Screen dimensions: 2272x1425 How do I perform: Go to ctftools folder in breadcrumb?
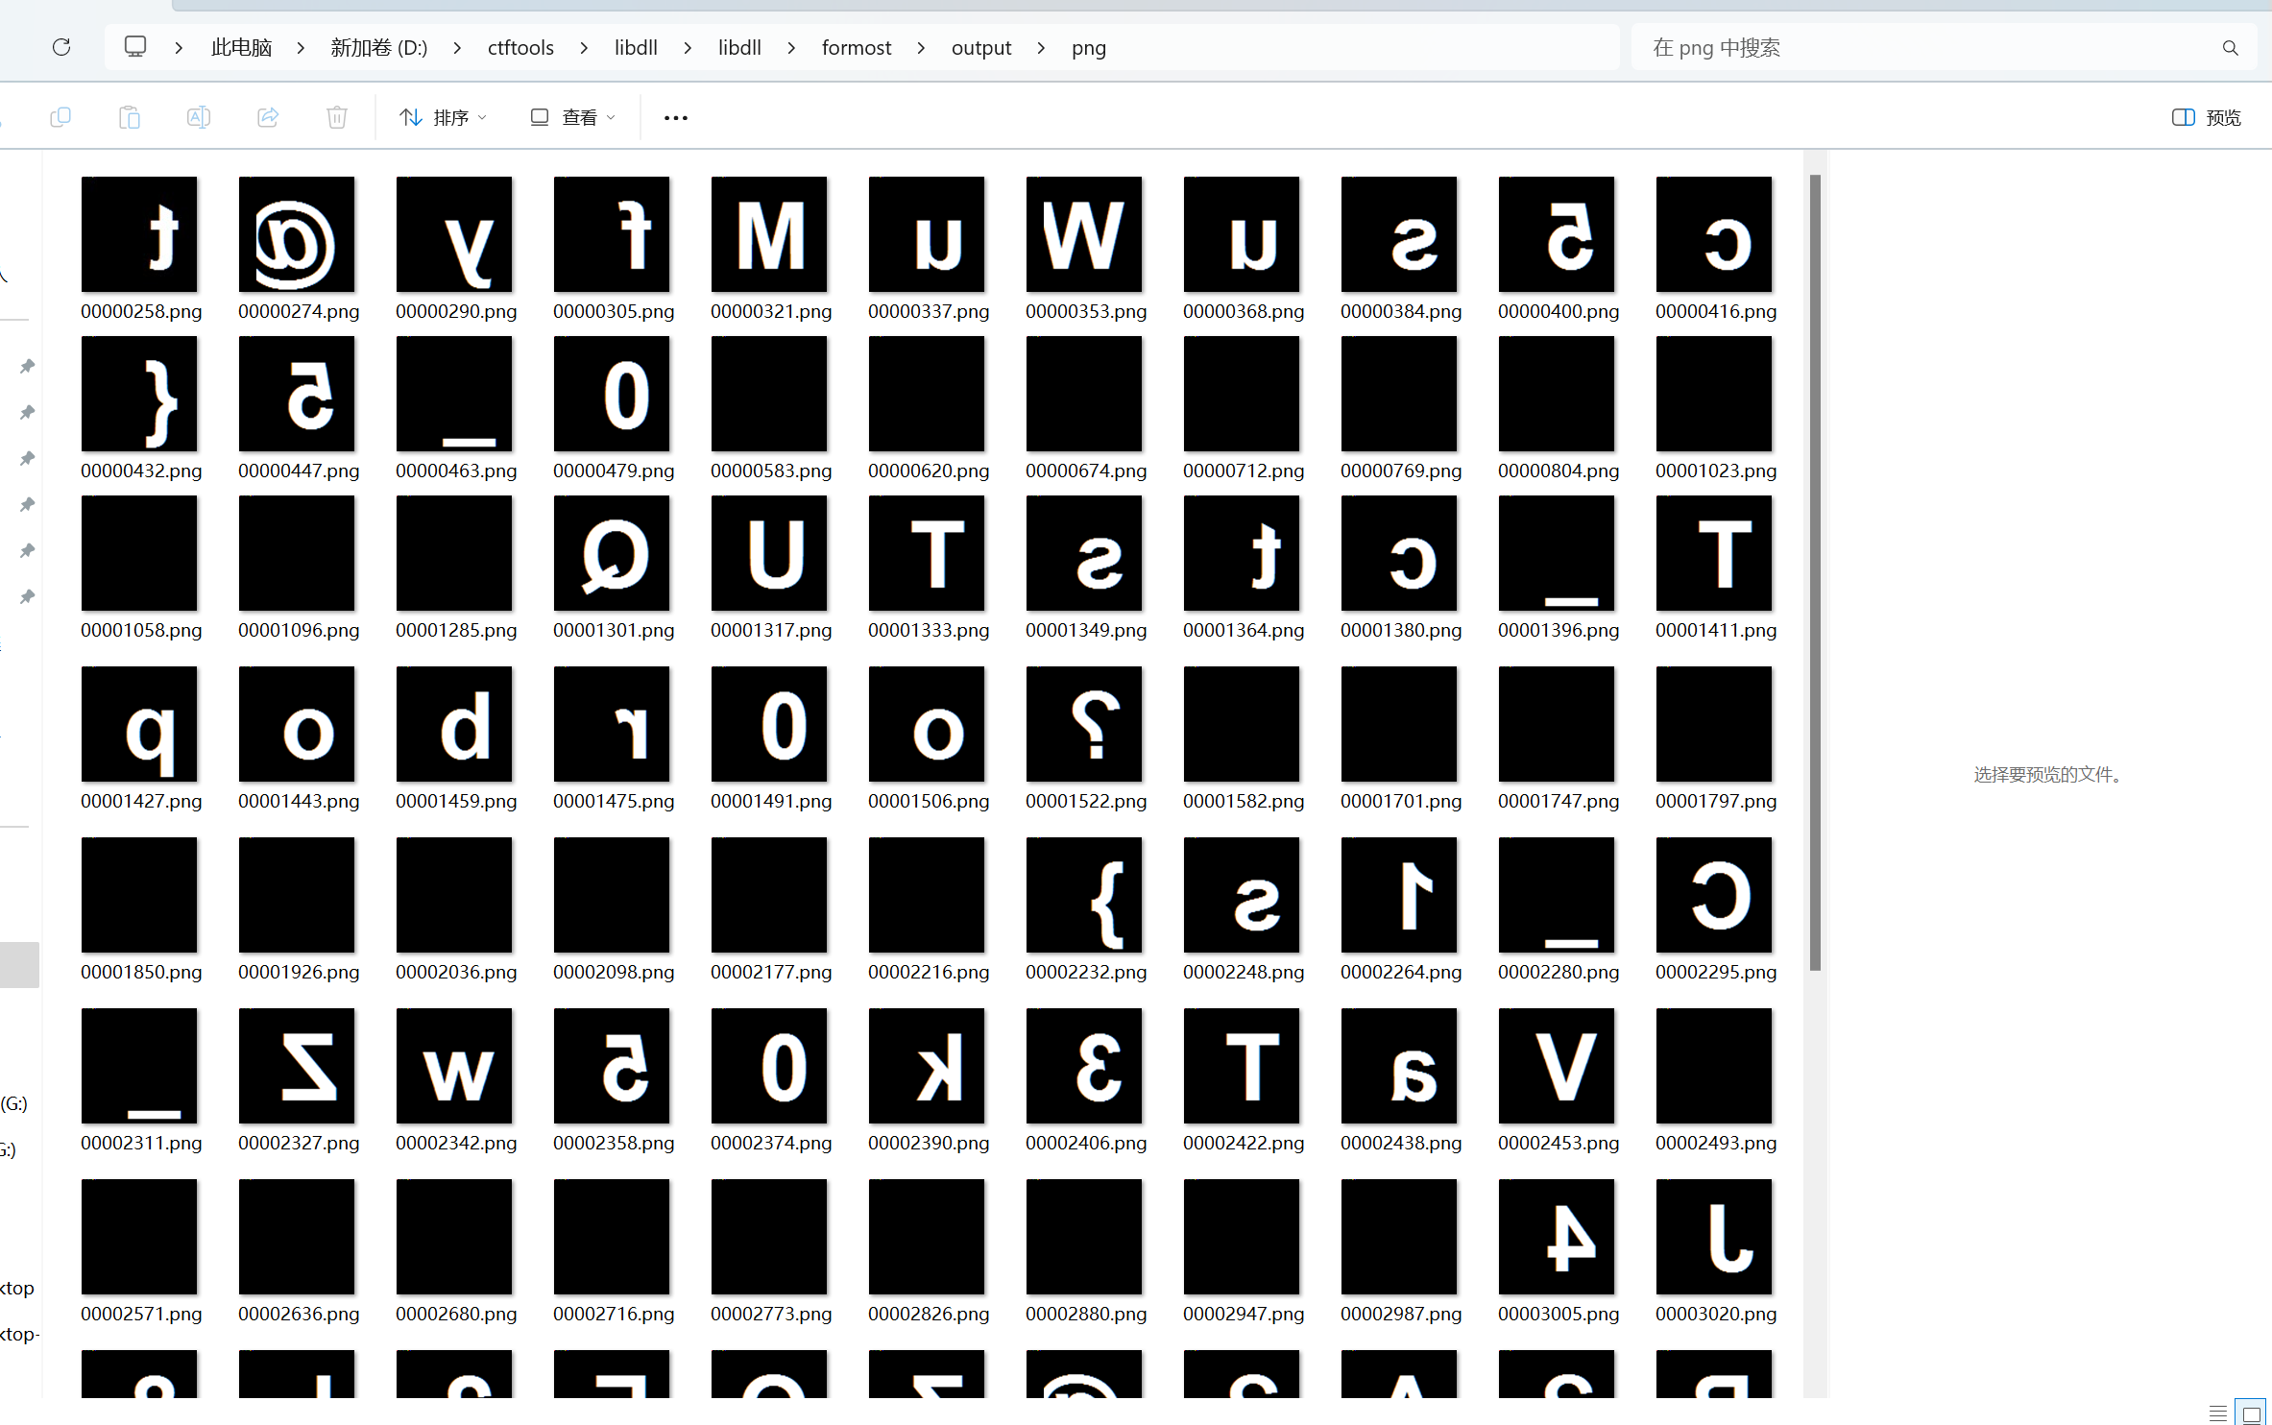coord(520,47)
